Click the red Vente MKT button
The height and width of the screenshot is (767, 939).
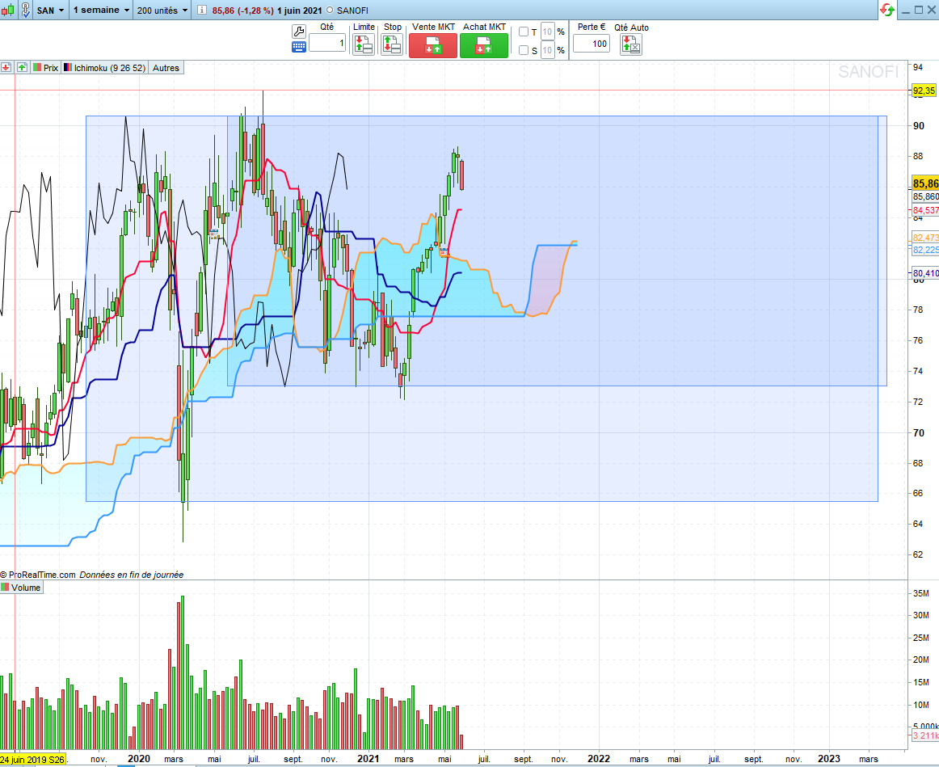pos(433,45)
